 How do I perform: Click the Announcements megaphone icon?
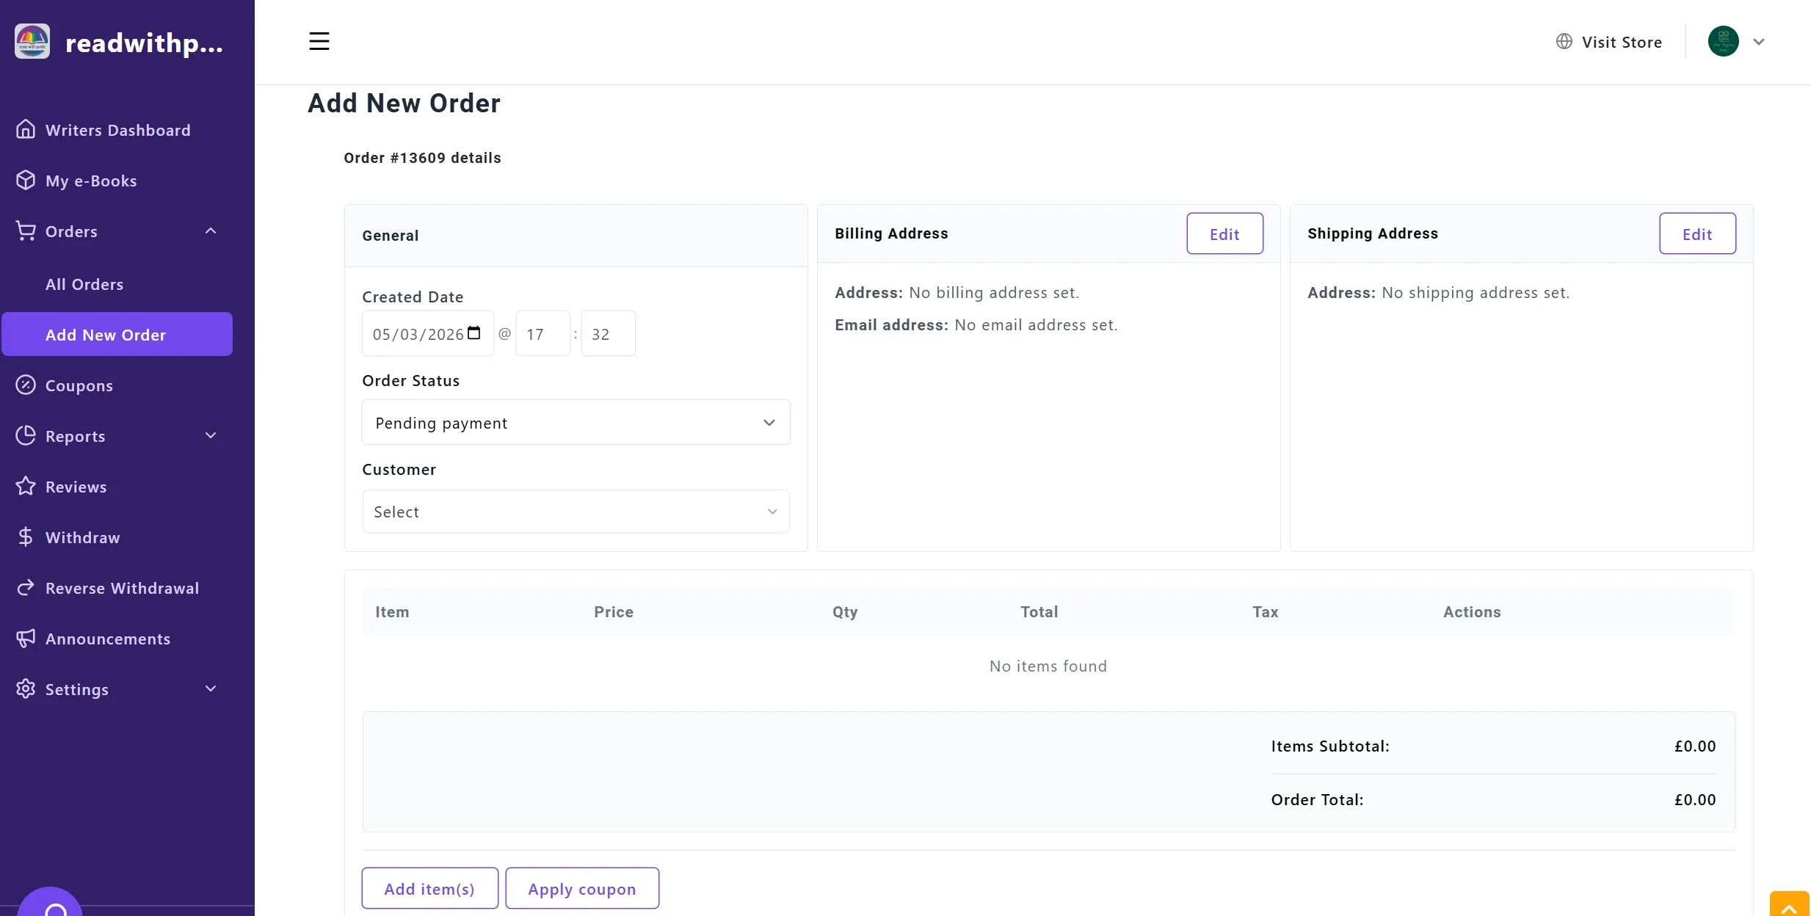pos(26,638)
